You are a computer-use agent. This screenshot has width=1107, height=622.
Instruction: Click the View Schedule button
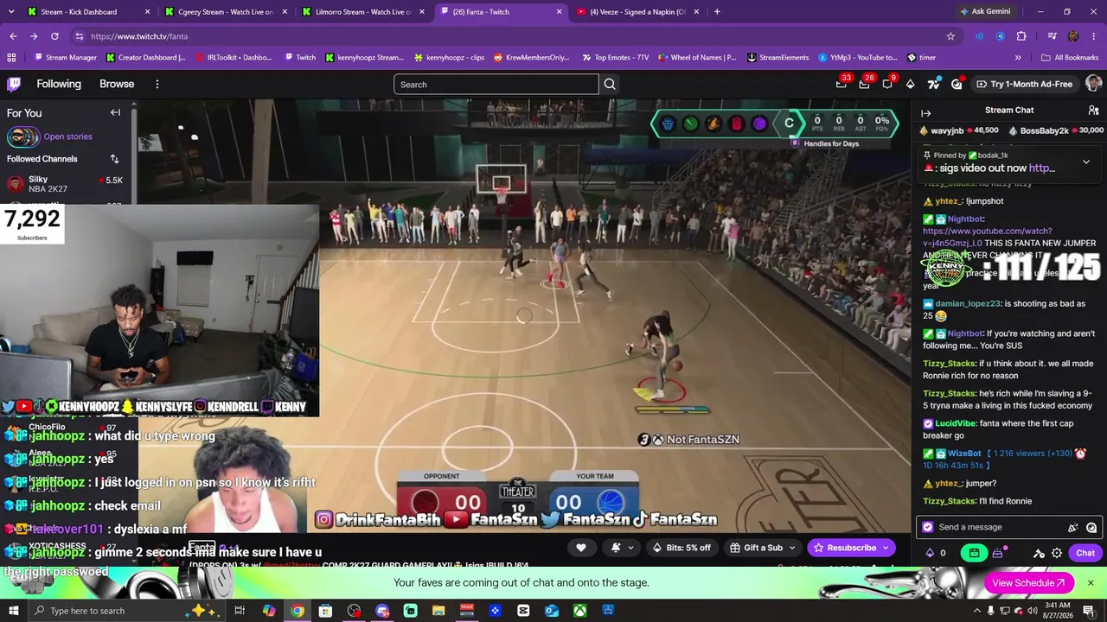pyautogui.click(x=1029, y=583)
